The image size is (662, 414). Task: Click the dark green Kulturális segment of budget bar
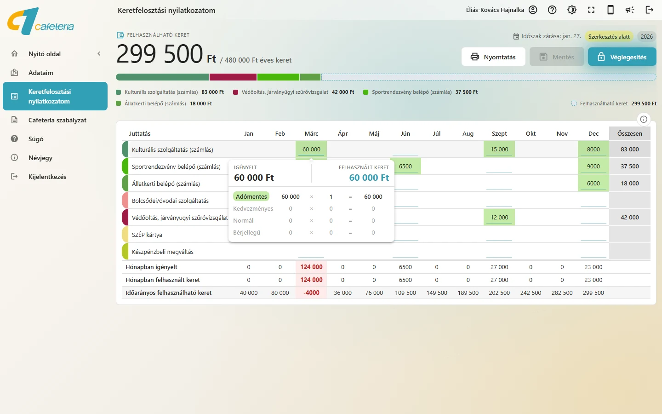162,77
